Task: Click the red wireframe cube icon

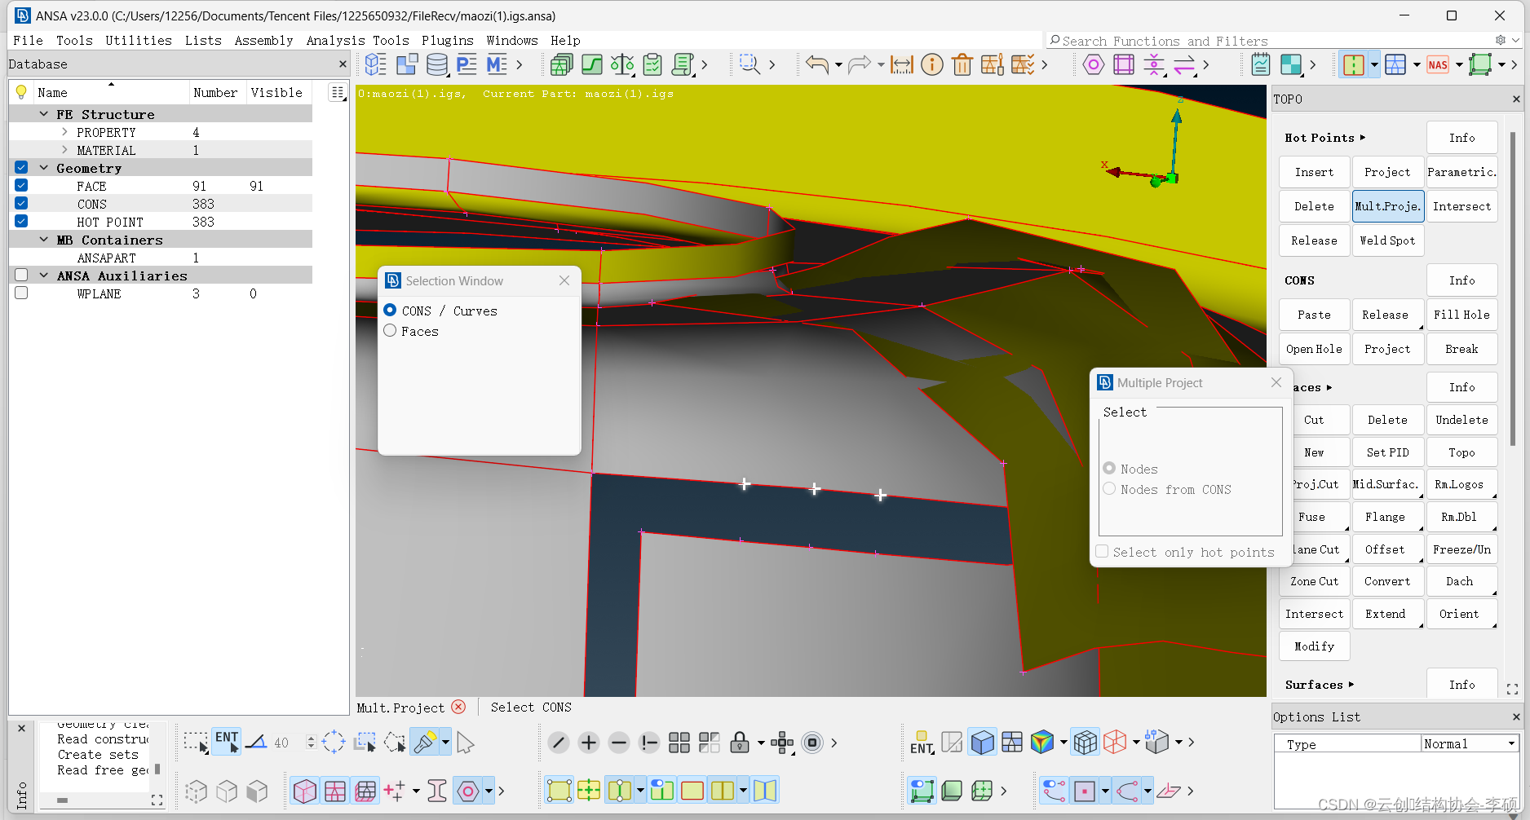Action: point(1114,743)
